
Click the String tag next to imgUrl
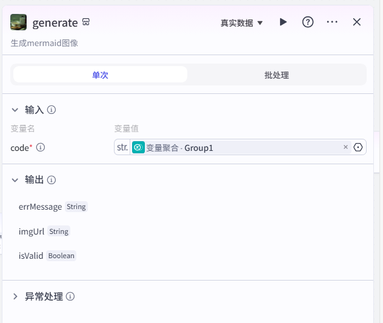[59, 231]
